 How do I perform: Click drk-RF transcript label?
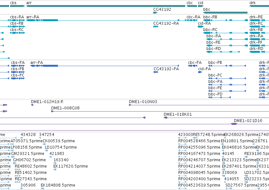pos(256,42)
